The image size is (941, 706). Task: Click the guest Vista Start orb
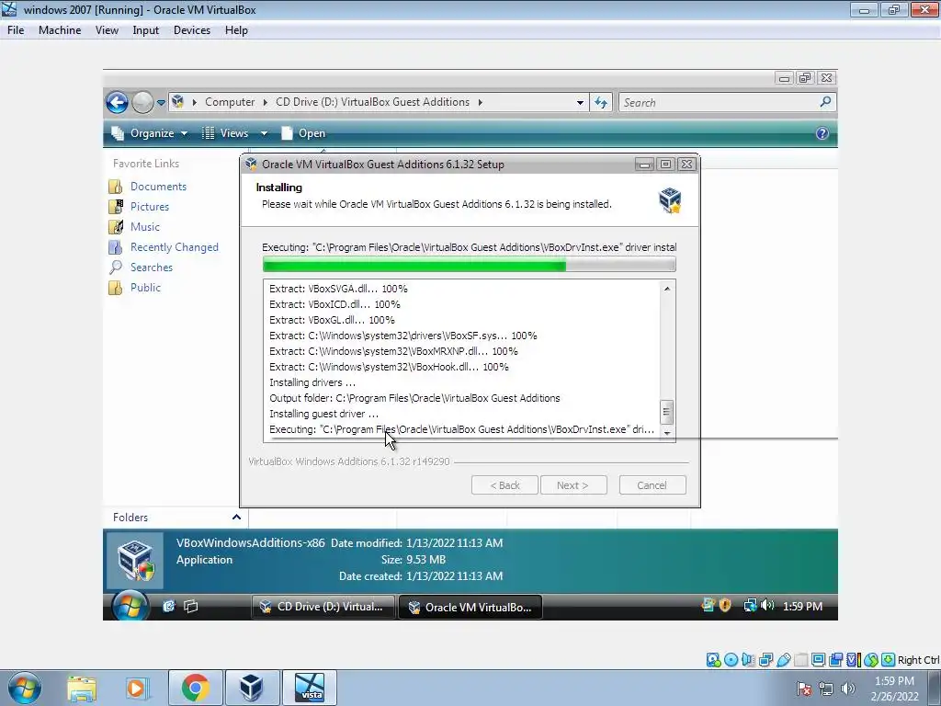point(130,605)
